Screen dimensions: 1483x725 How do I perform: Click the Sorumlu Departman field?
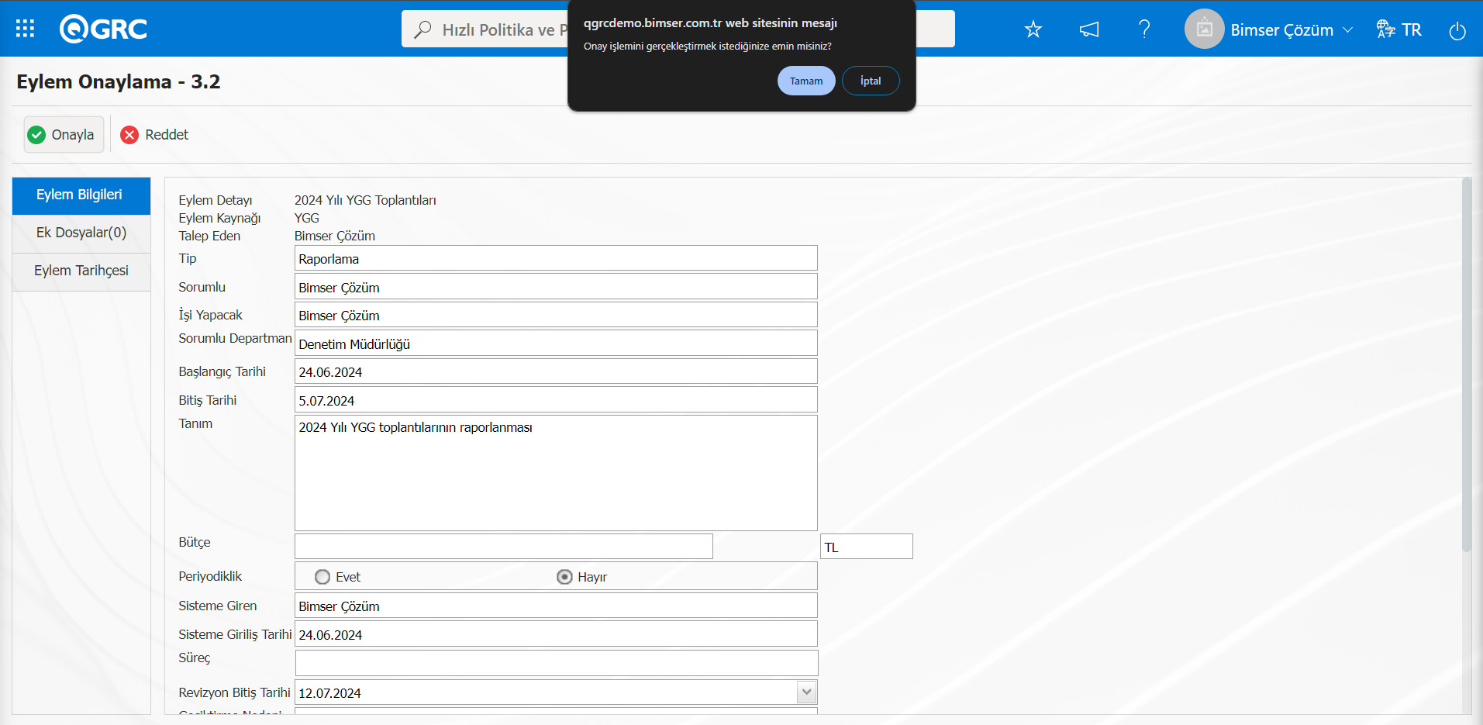pyautogui.click(x=556, y=344)
